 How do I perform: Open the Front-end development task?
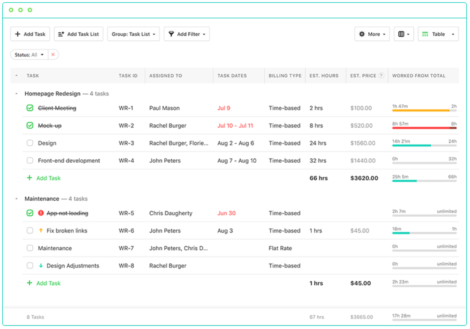coord(69,161)
